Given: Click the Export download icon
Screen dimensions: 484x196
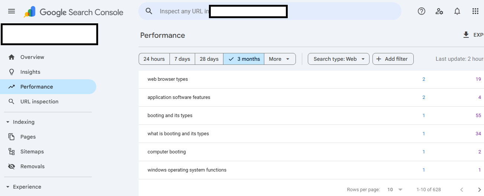Looking at the screenshot, I should point(466,35).
